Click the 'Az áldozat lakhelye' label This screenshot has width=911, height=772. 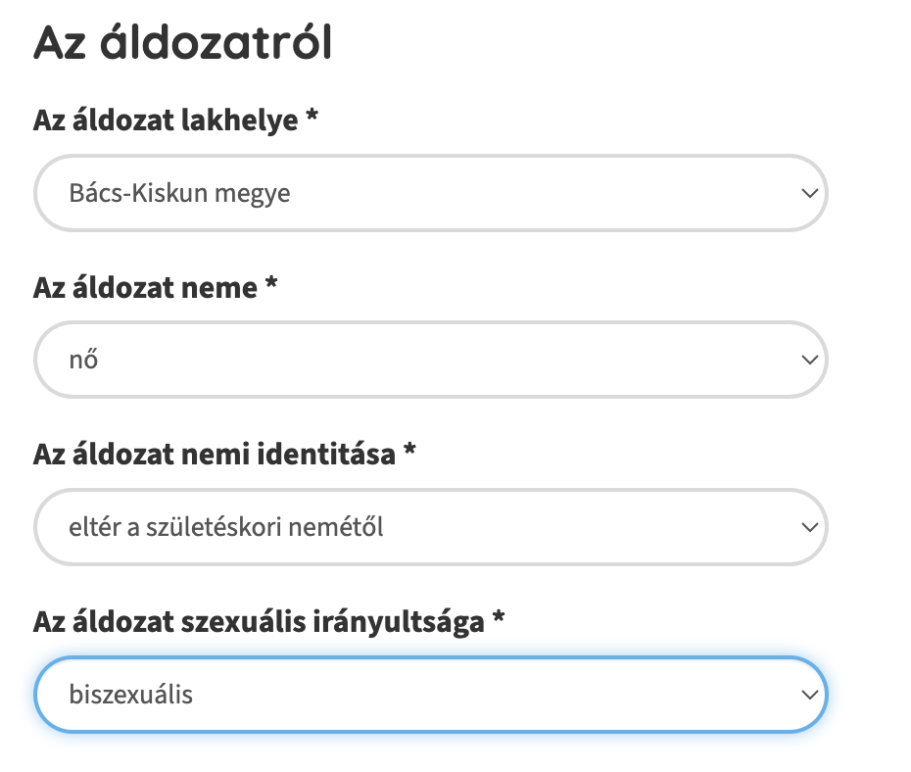(165, 121)
